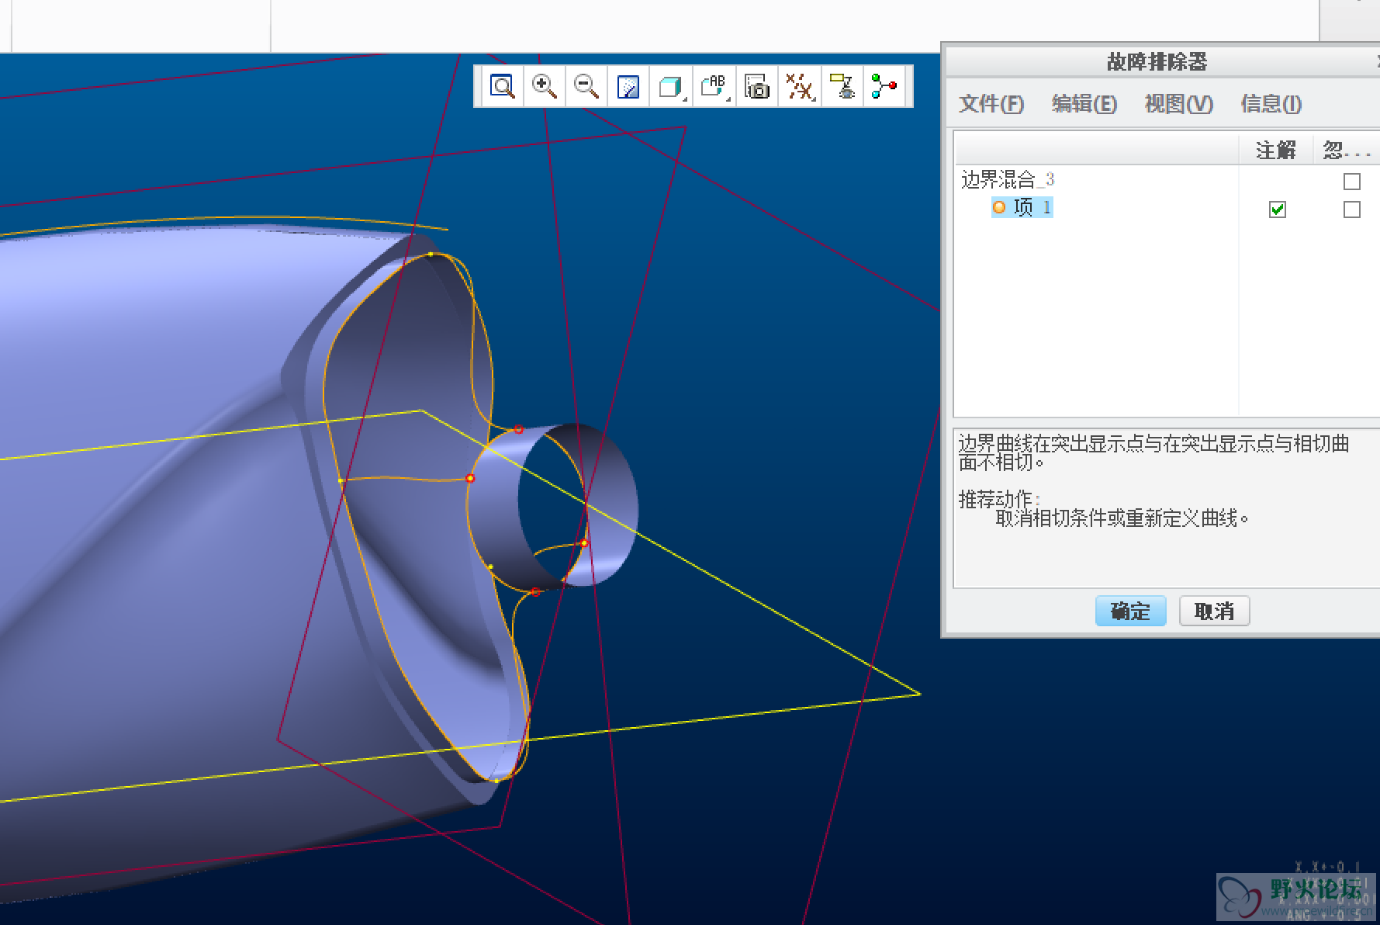Toggle the spin center icon

[x=884, y=86]
